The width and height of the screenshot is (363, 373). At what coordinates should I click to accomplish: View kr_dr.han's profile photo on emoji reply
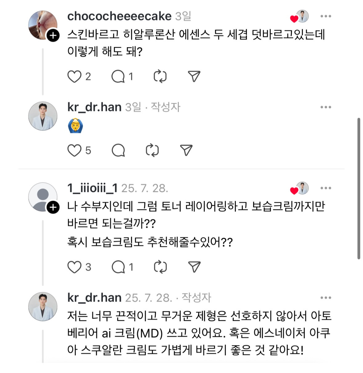(43, 116)
